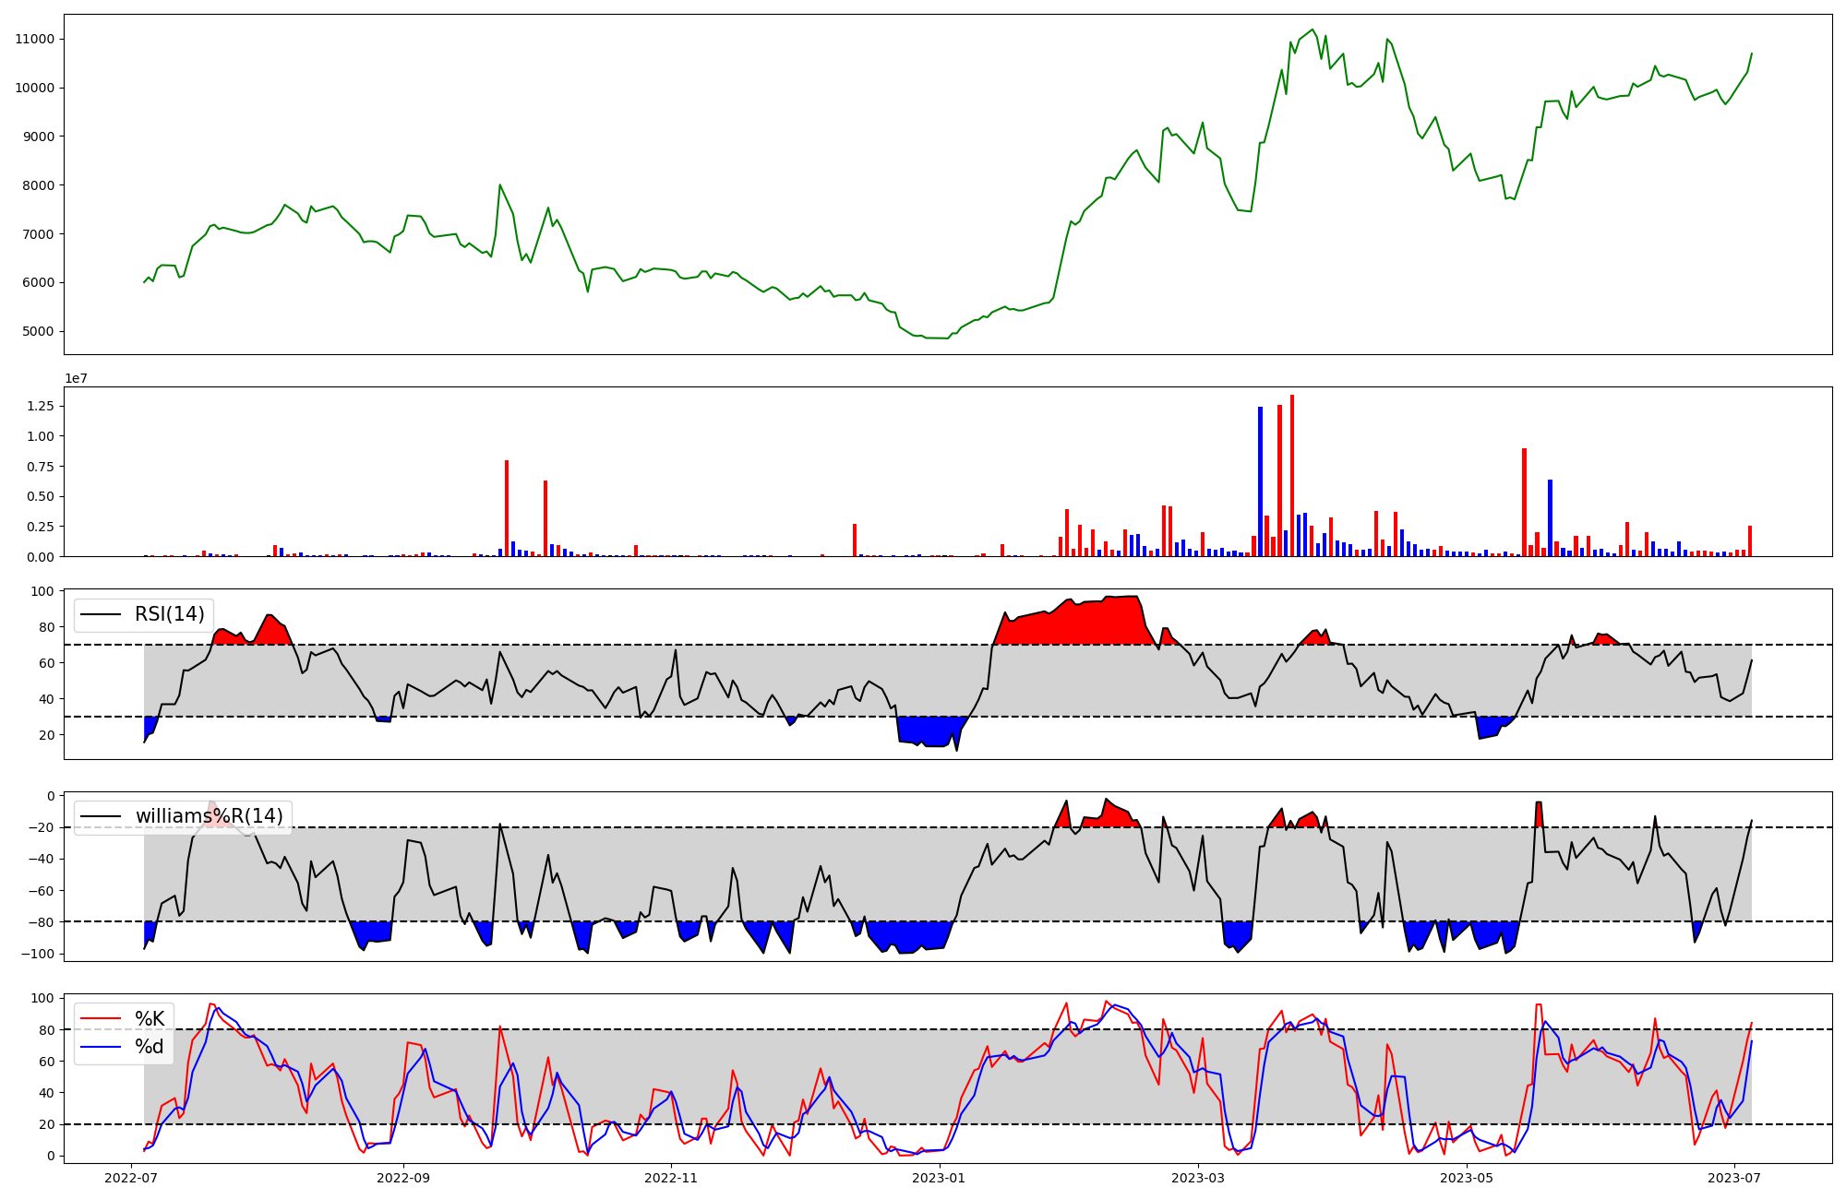Click the 1e7 volume scale label
This screenshot has width=1846, height=1199.
click(76, 378)
